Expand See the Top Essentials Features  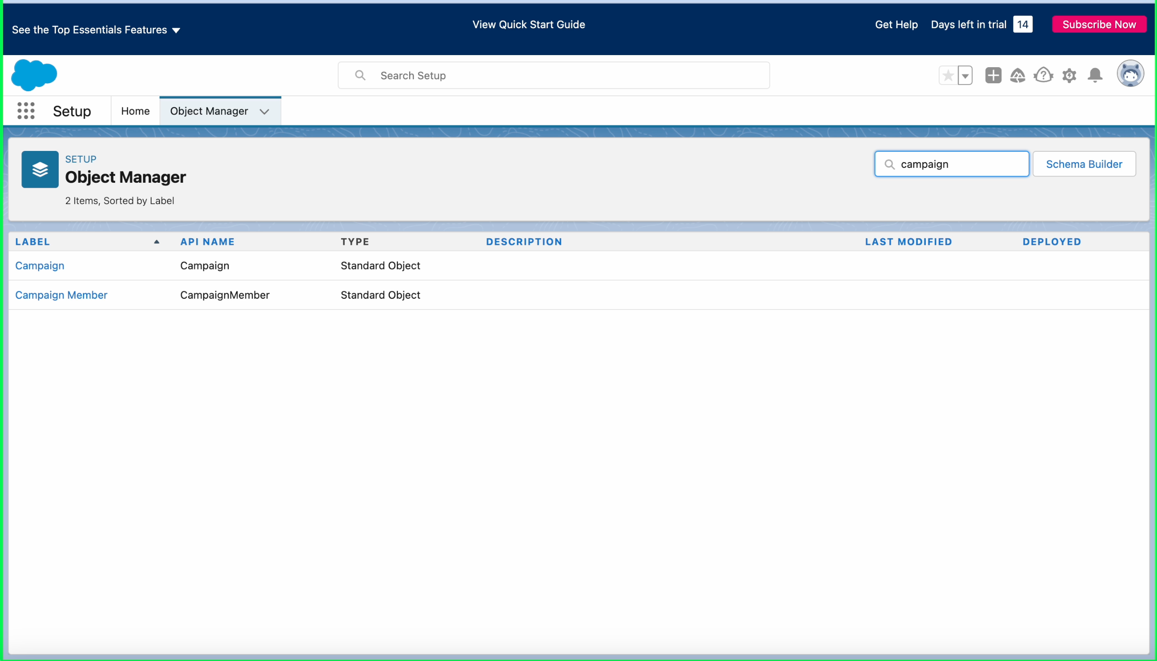pos(96,30)
